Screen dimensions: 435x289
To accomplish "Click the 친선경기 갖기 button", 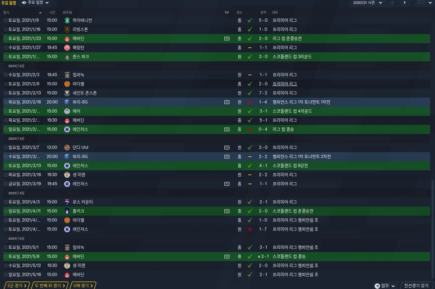I will tap(417, 286).
